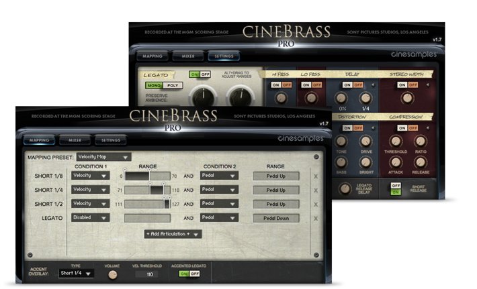Expand the Add Articulation dropdown
Viewport: 477px width, 289px height.
tap(173, 234)
